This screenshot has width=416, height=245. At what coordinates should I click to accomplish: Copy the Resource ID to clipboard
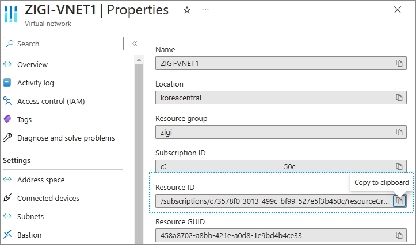point(399,201)
